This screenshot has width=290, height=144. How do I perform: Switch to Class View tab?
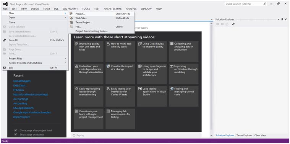260,136
